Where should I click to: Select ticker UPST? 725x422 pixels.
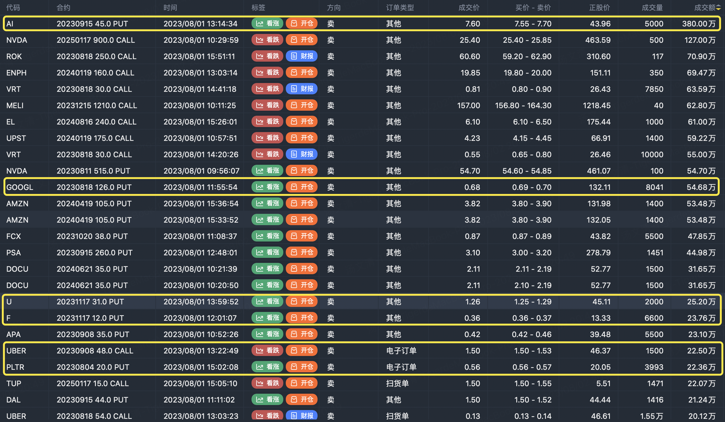(x=16, y=138)
